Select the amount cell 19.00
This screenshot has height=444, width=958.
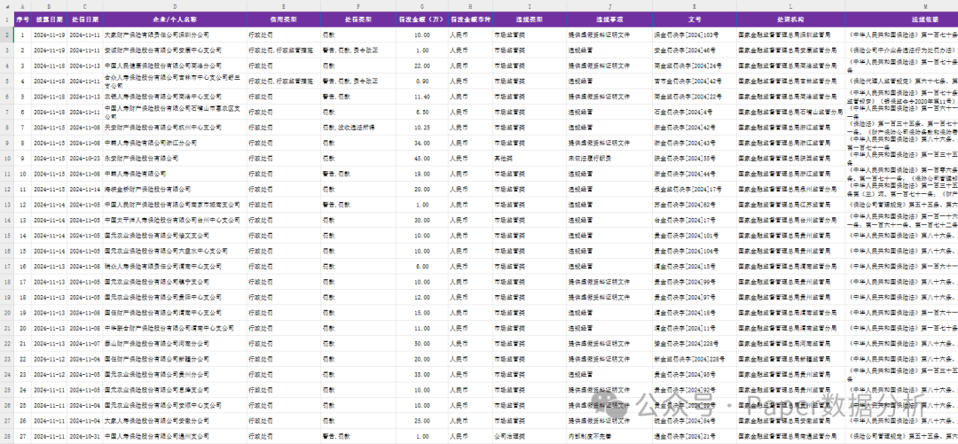[x=422, y=174]
